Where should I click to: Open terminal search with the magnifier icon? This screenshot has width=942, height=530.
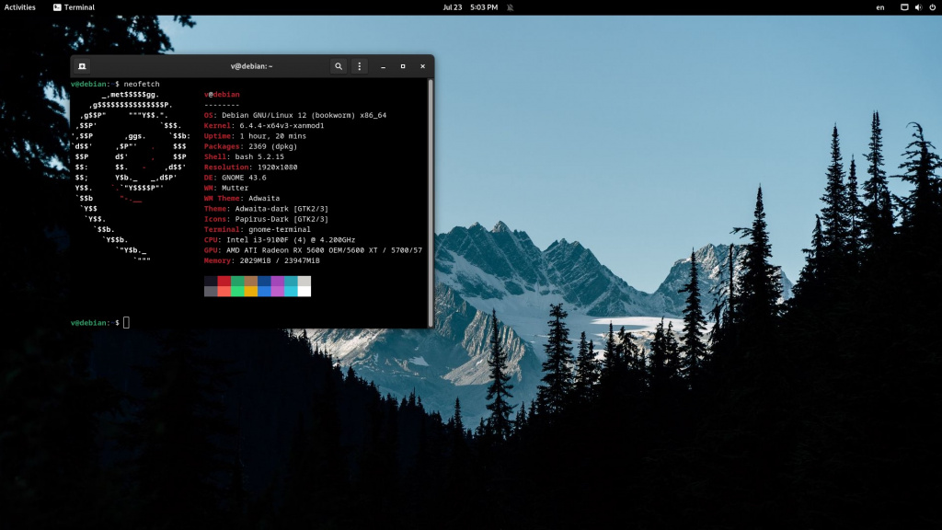coord(339,65)
